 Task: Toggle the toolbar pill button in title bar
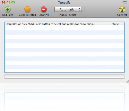coord(125,2)
